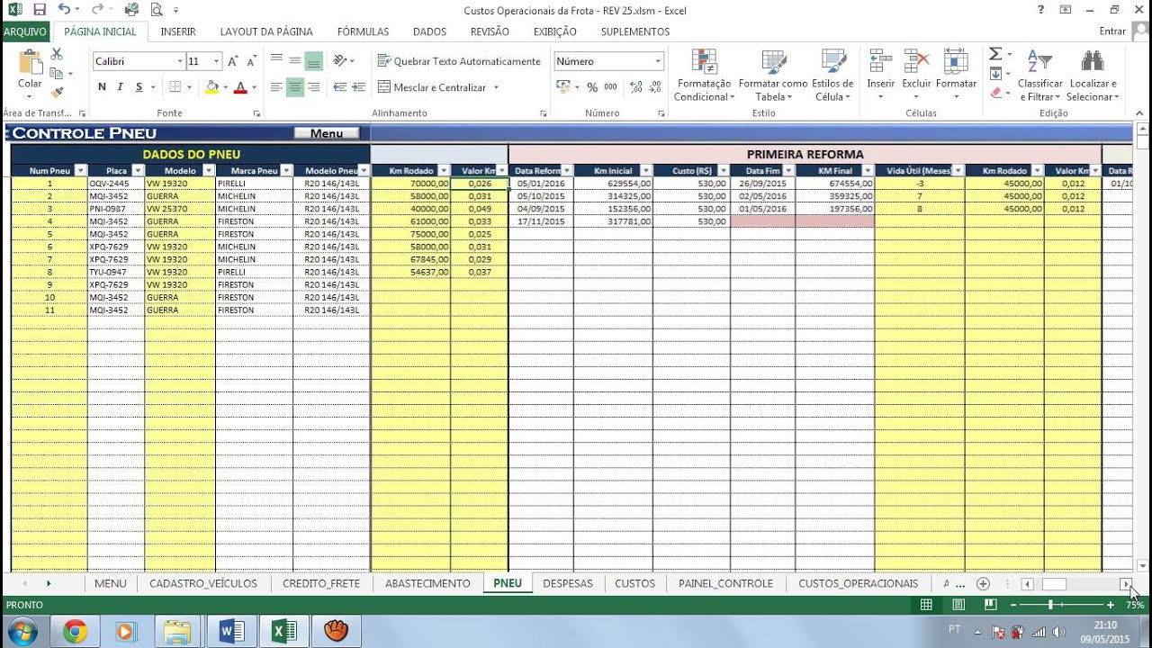Click the decrease decimal places icon

[x=657, y=87]
